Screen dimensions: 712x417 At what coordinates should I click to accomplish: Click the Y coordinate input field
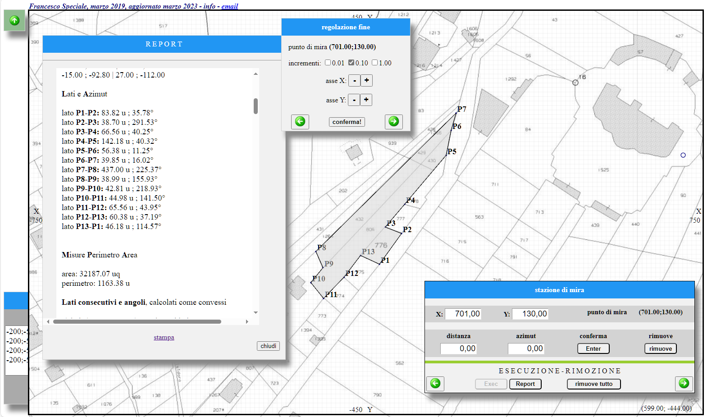click(530, 314)
